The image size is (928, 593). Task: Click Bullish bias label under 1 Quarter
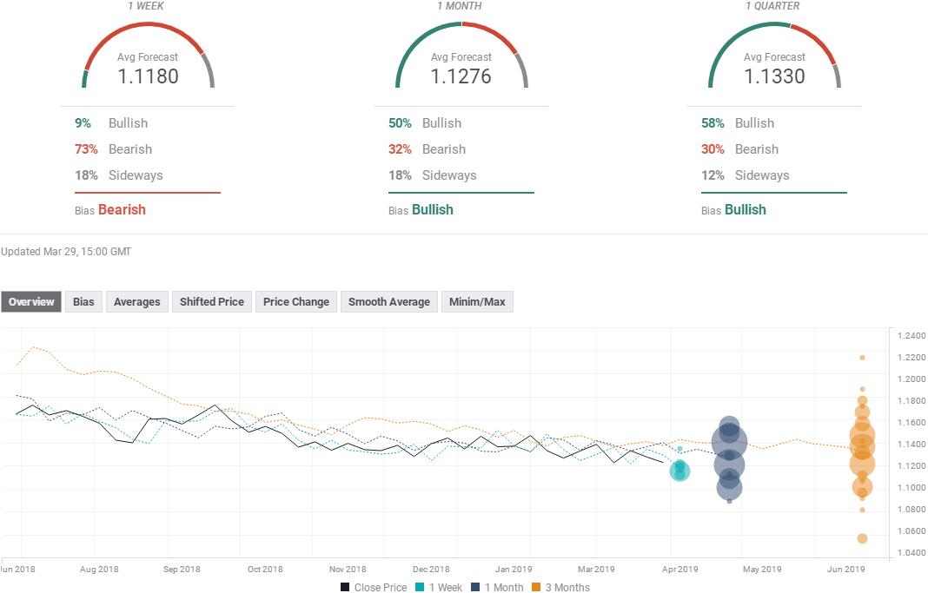coord(745,209)
